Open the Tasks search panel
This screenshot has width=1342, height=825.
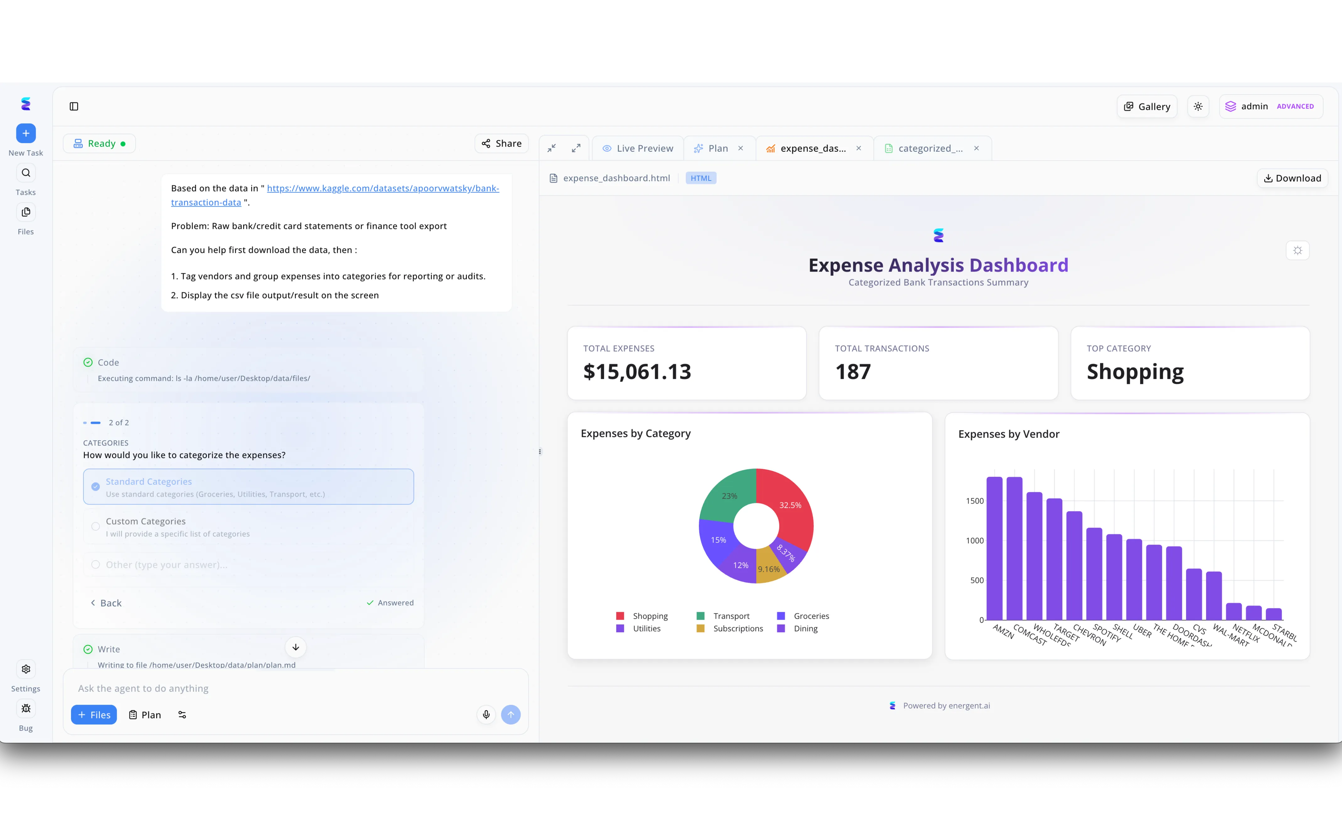[26, 173]
